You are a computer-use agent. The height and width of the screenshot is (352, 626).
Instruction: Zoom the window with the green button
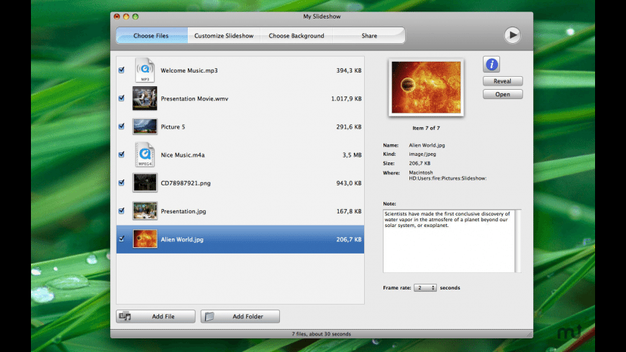135,17
